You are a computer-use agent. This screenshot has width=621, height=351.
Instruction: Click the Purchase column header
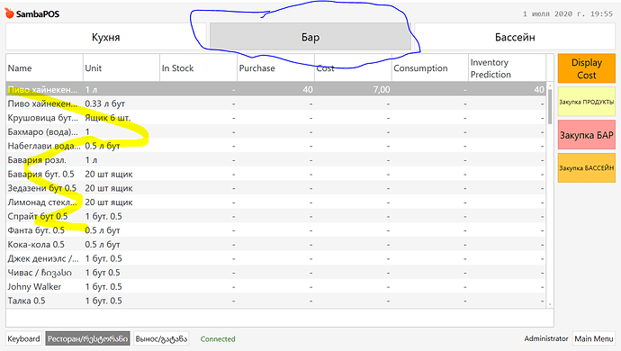tap(275, 68)
